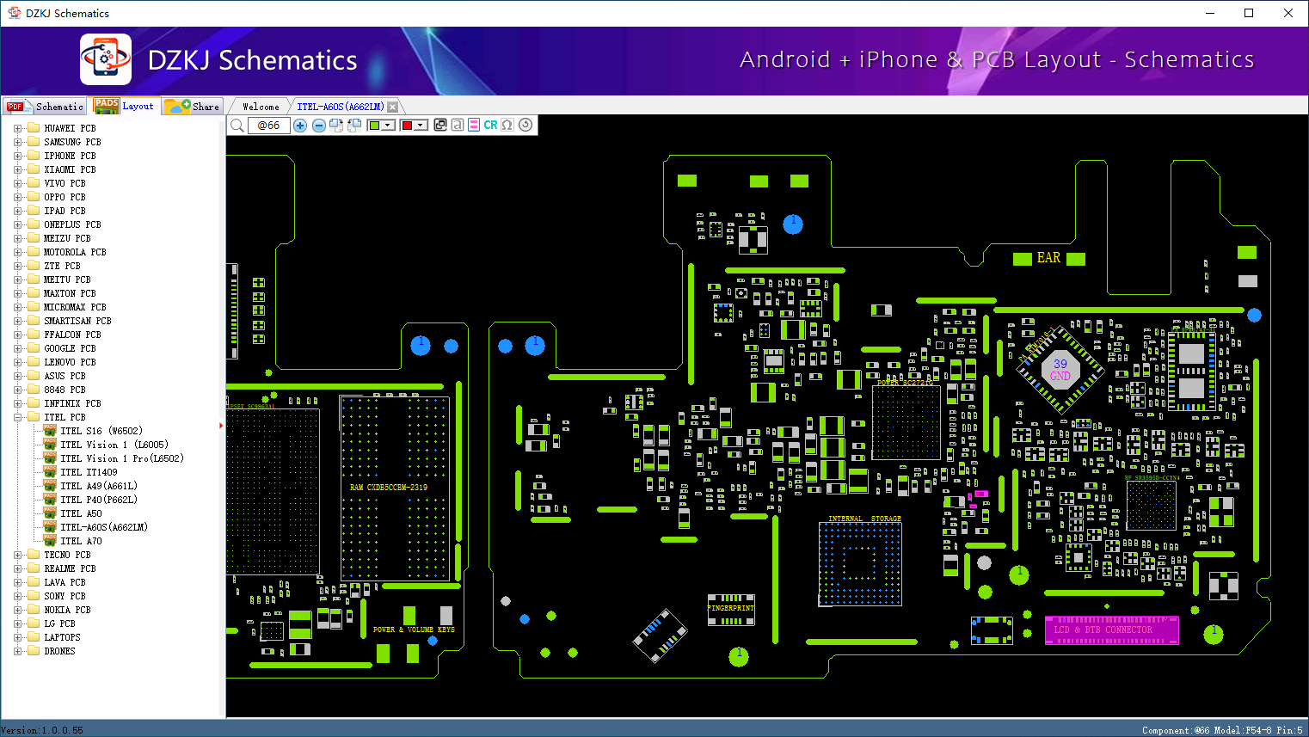Image resolution: width=1309 pixels, height=737 pixels.
Task: Expand the INFINIX PCB tree node
Action: [17, 403]
